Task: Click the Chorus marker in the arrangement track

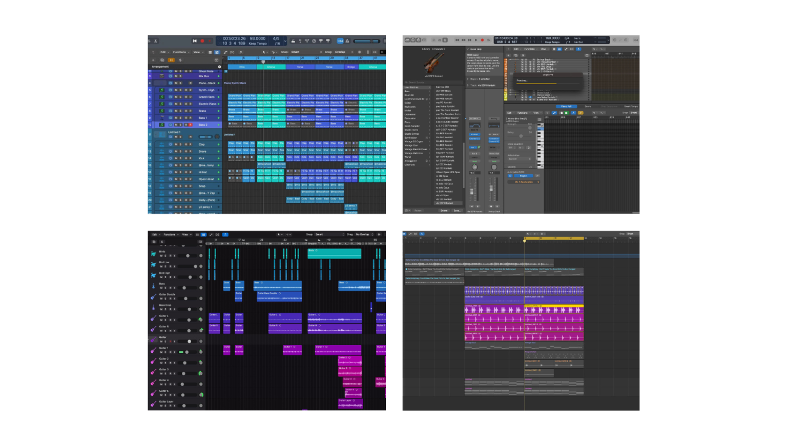Action: tap(271, 67)
